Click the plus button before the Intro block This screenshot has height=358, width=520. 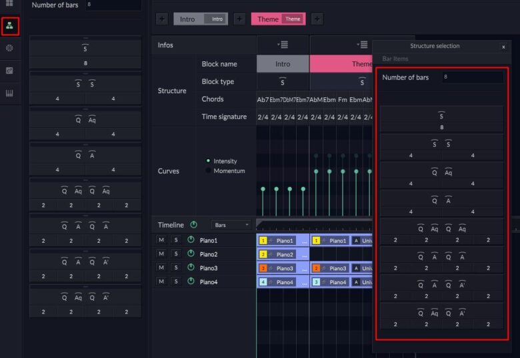(x=161, y=19)
